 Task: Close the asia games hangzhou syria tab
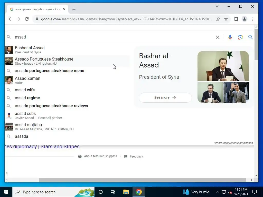point(64,9)
